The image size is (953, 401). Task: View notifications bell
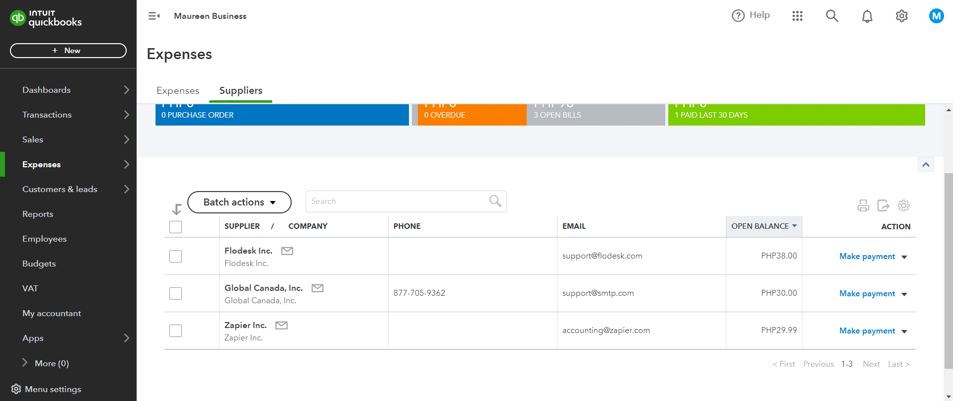coord(867,16)
